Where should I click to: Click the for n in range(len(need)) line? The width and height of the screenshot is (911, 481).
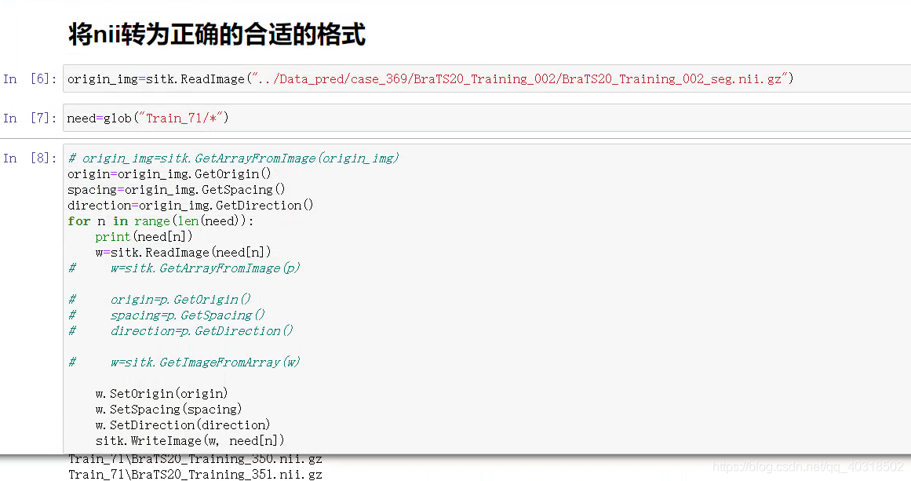click(160, 220)
